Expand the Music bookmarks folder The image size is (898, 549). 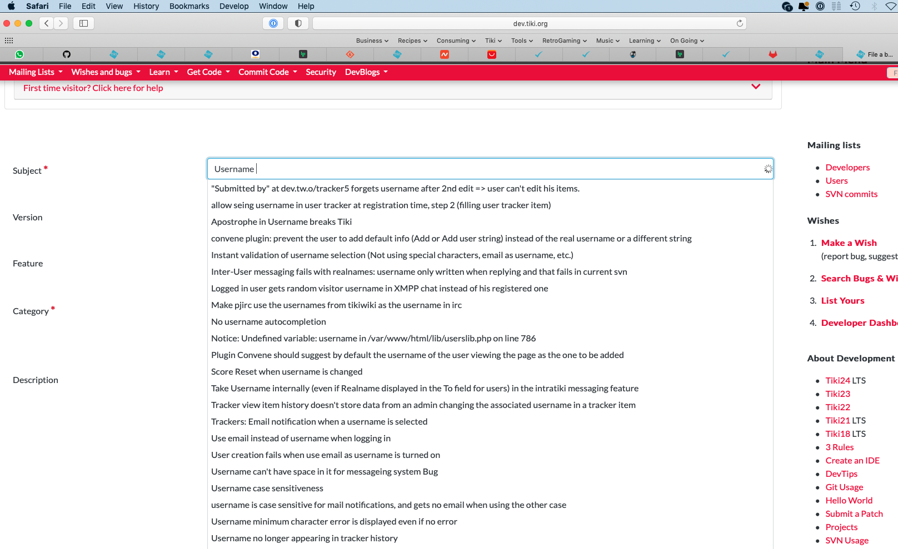click(x=608, y=41)
